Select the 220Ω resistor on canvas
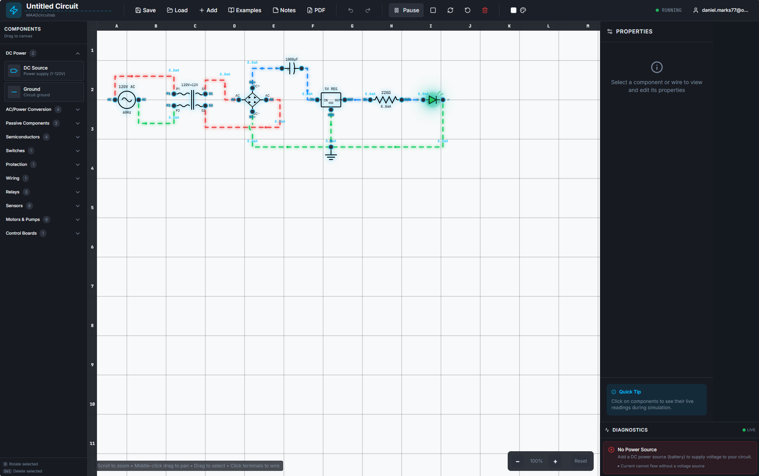The image size is (759, 476). [386, 100]
